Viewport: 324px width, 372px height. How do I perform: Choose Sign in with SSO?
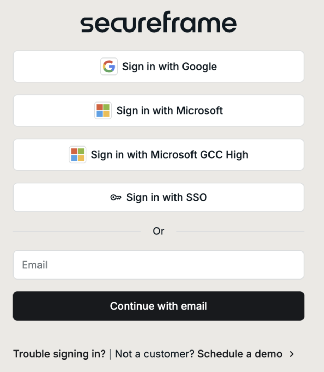(x=158, y=197)
